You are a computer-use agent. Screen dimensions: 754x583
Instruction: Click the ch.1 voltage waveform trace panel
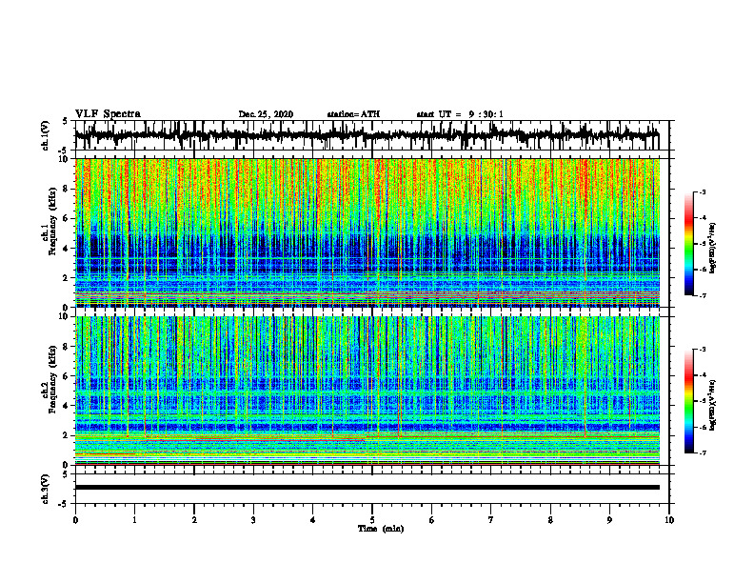coord(372,135)
